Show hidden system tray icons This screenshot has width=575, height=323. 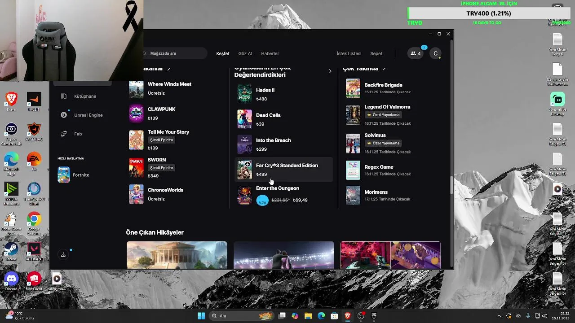point(499,316)
